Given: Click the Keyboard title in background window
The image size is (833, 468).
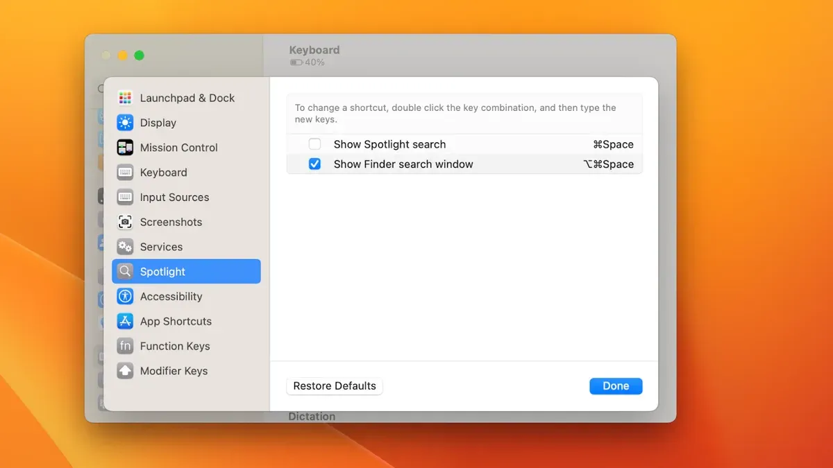Looking at the screenshot, I should pos(314,50).
